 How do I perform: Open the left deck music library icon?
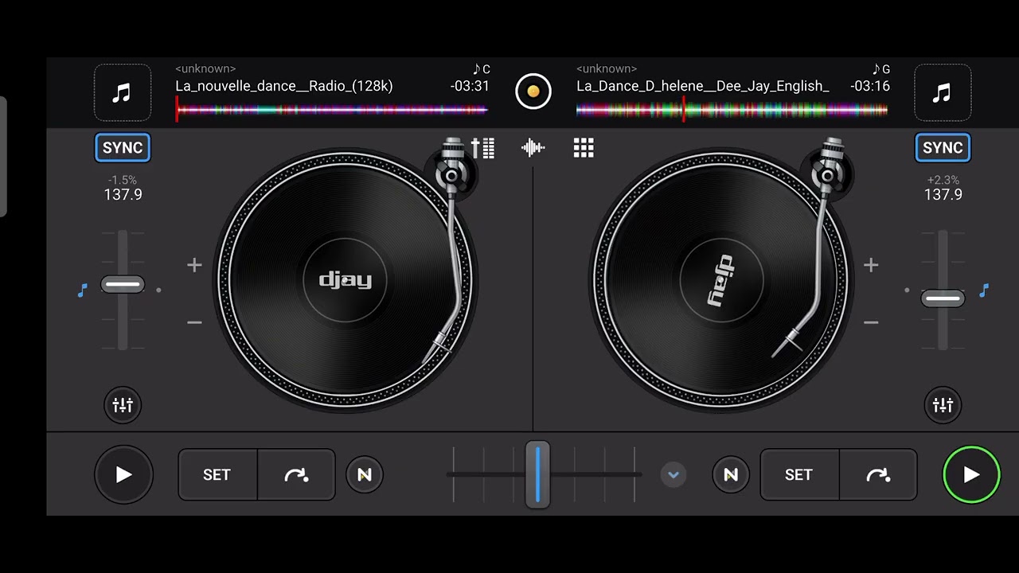pyautogui.click(x=123, y=92)
